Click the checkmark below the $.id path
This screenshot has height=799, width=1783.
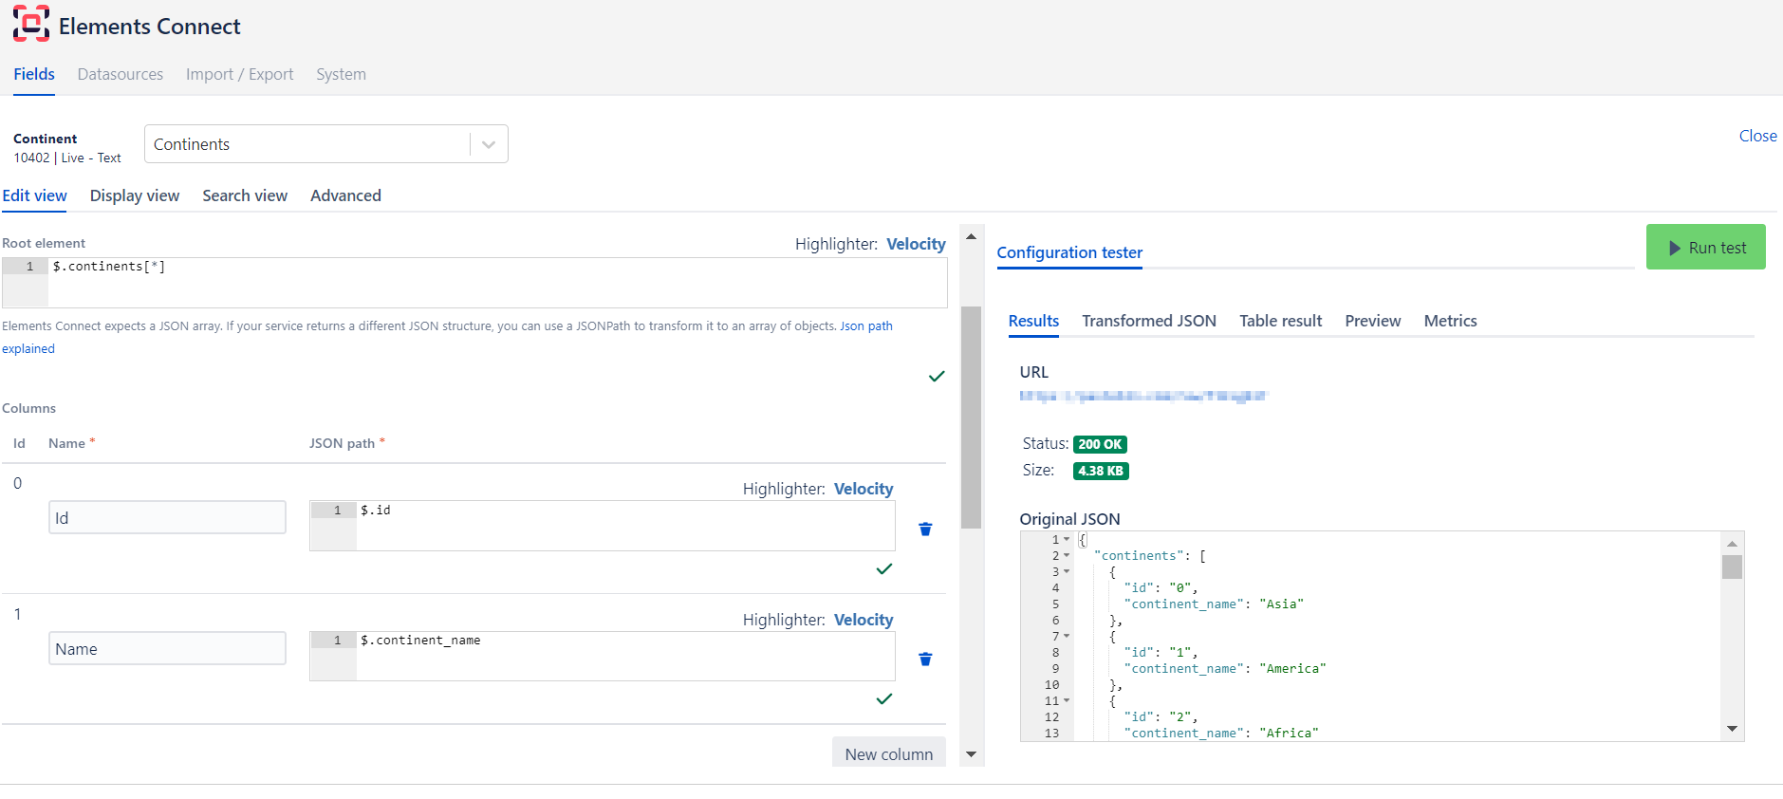click(884, 569)
